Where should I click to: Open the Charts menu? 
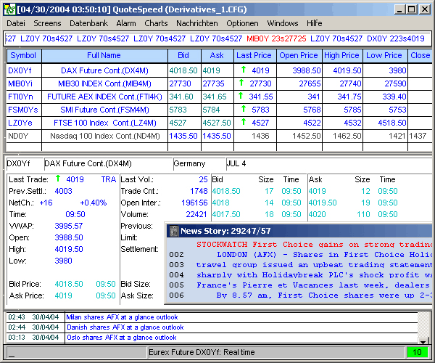point(156,23)
